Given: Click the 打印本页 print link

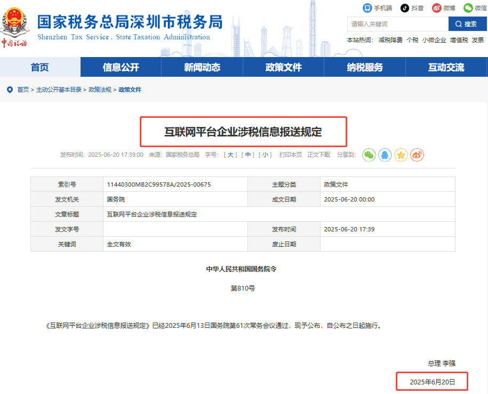Looking at the screenshot, I should tap(290, 155).
